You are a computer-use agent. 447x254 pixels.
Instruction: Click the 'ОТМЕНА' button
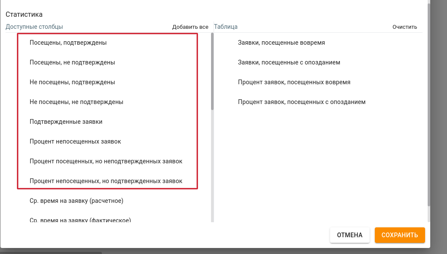tap(349, 235)
